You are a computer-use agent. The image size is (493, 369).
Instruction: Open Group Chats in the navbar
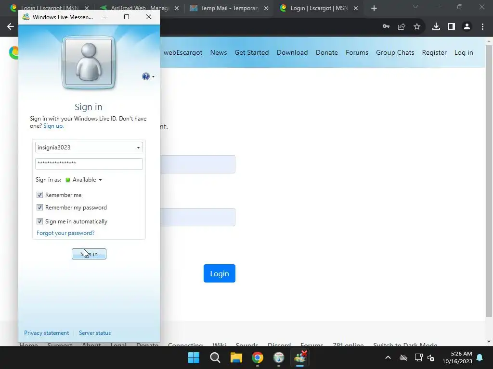[x=395, y=53]
